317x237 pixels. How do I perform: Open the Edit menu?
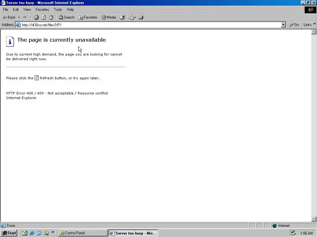tap(16, 10)
